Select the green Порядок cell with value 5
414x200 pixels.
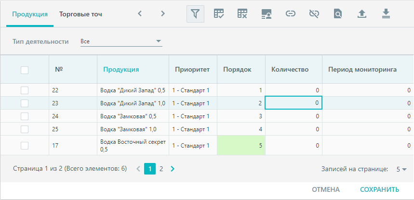pos(241,146)
